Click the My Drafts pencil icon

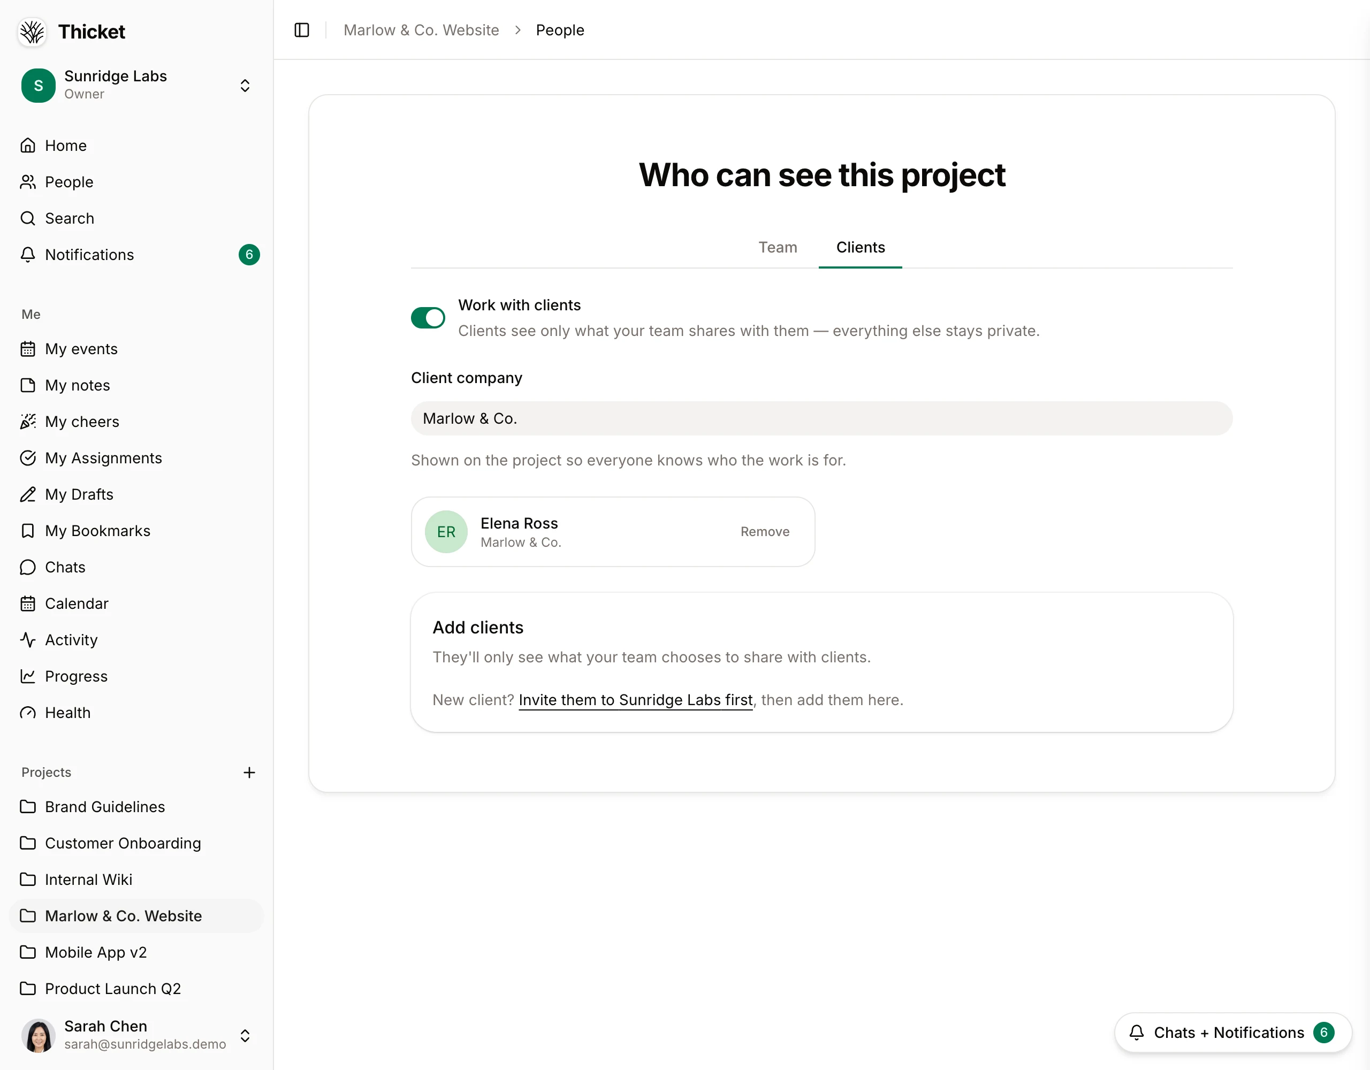[28, 494]
